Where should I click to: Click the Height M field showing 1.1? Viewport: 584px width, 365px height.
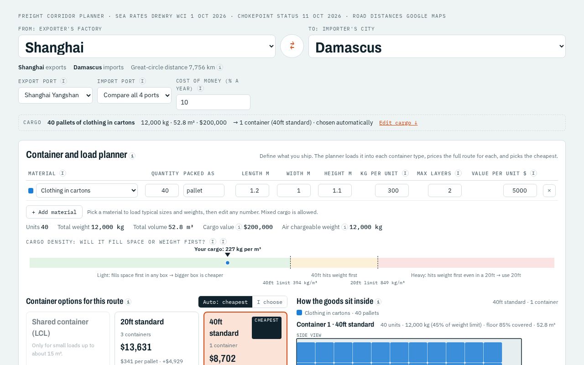[335, 191]
